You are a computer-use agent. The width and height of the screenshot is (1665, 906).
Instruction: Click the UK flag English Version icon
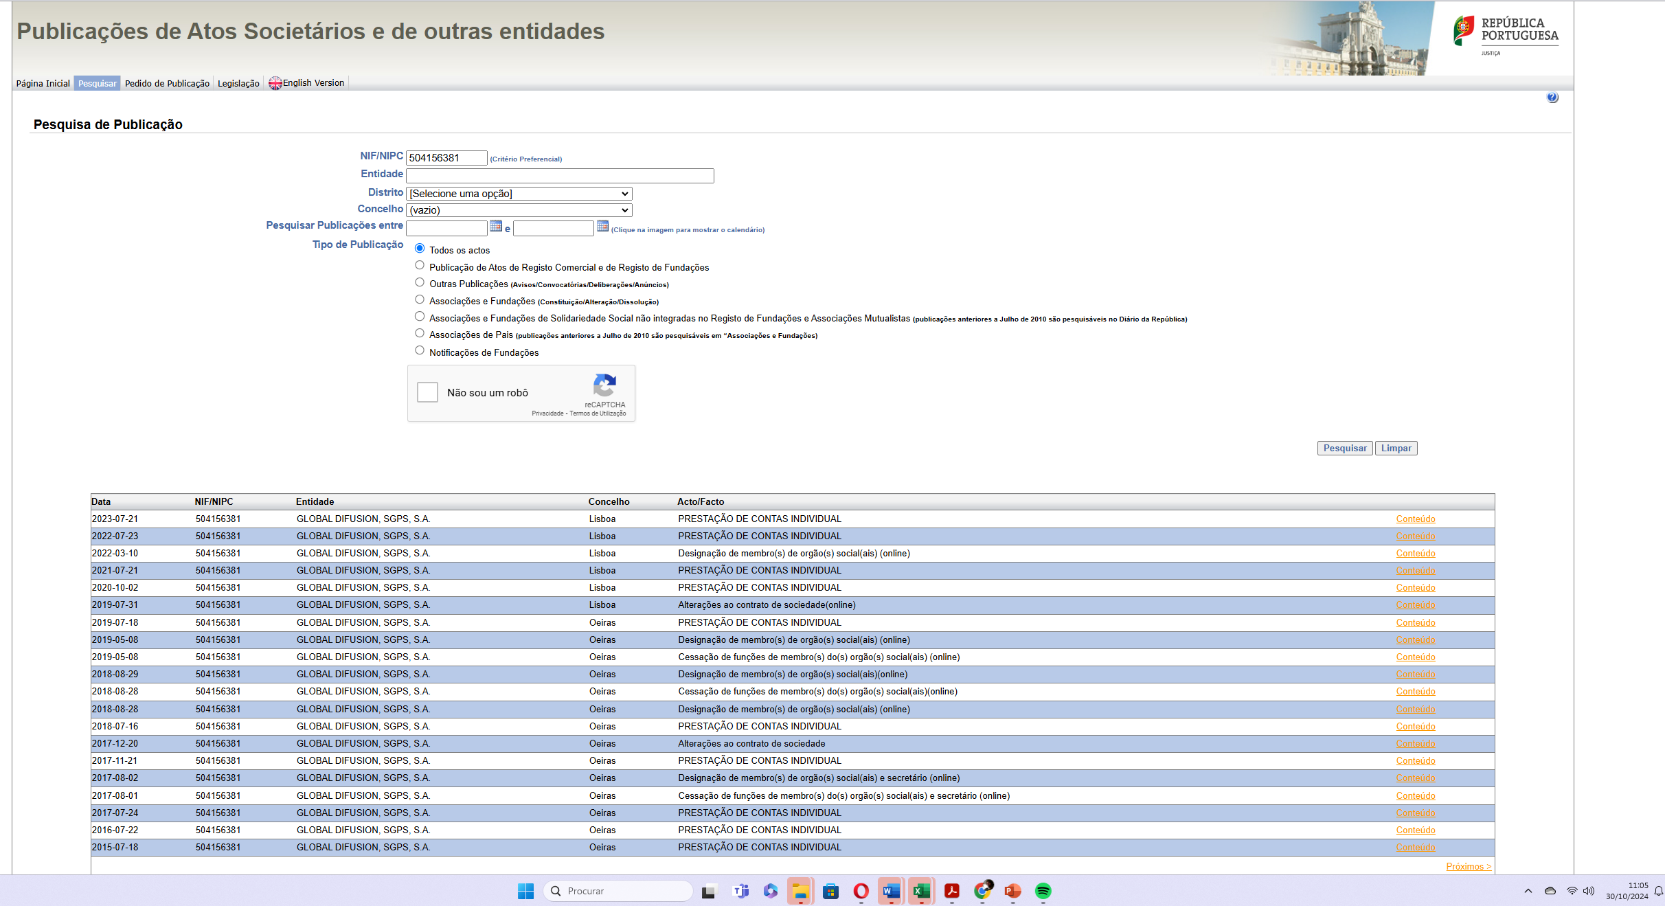[275, 83]
